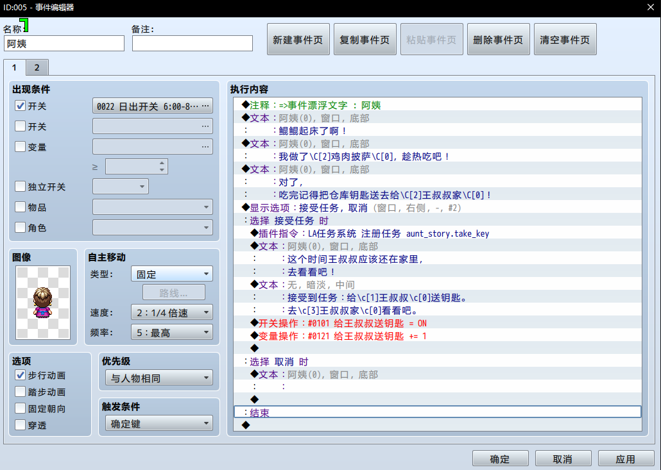
Task: Enable the 角色 condition checkbox
Action: [21, 228]
